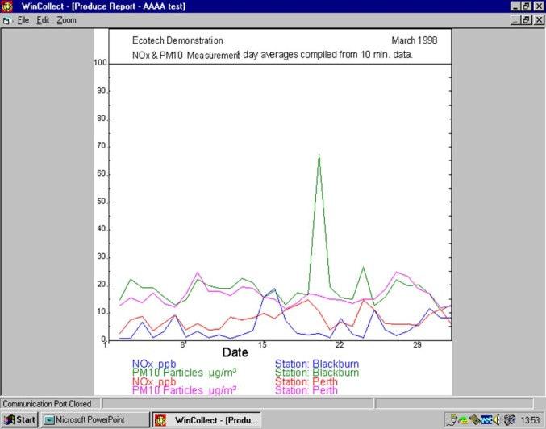
Task: Click the dice-like tray icon
Action: [510, 420]
